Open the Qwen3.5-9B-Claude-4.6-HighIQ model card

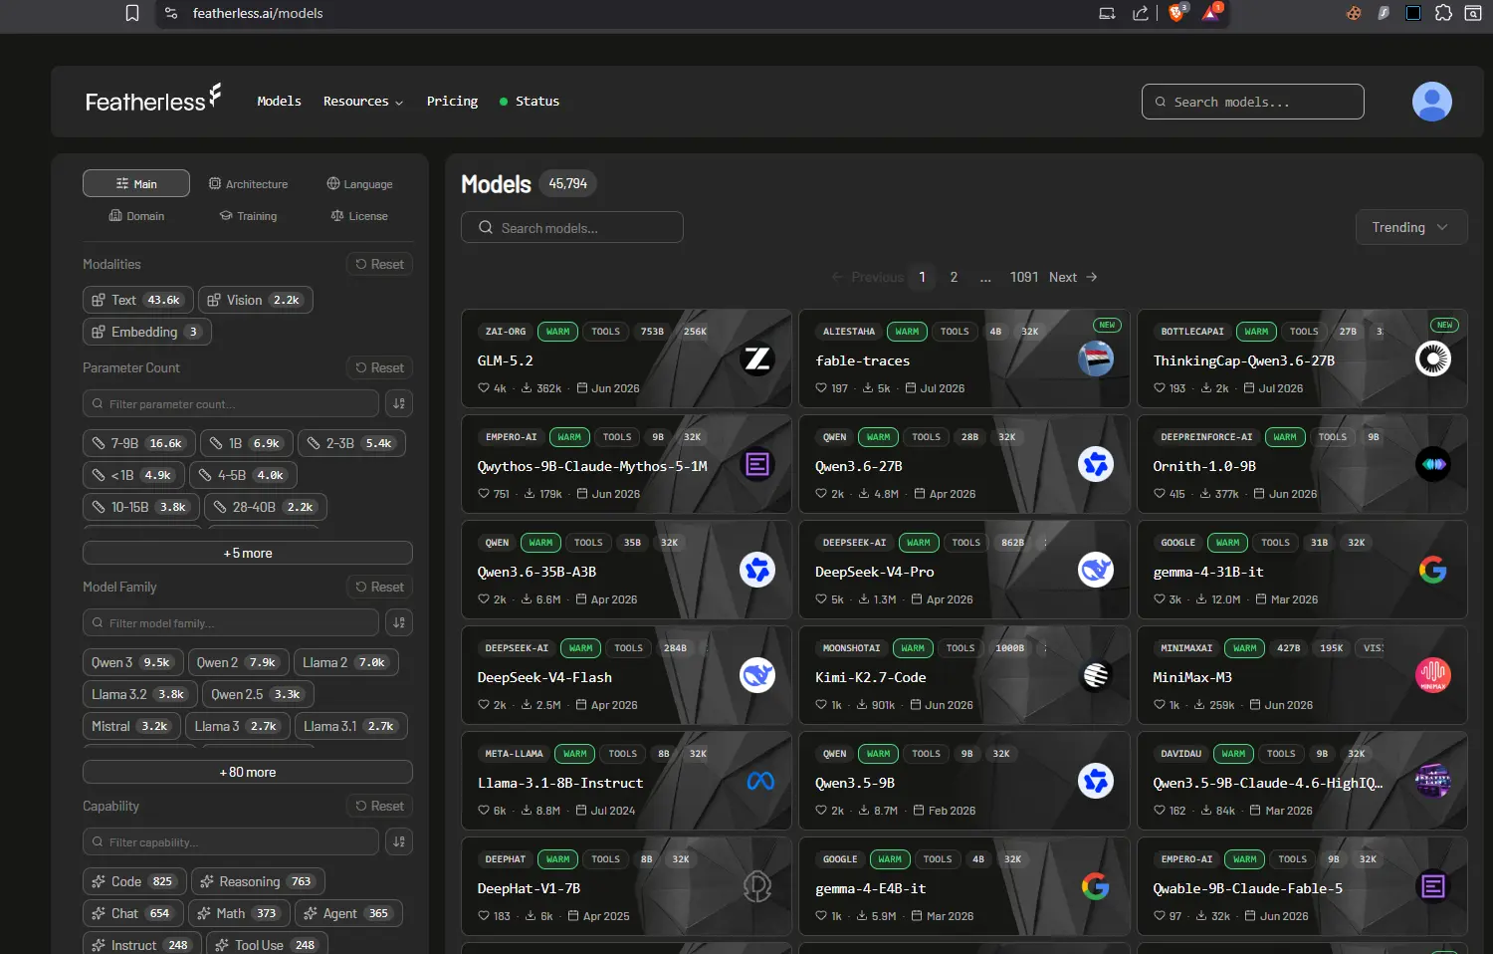(1302, 781)
